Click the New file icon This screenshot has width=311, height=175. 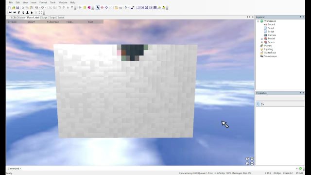coord(9,8)
